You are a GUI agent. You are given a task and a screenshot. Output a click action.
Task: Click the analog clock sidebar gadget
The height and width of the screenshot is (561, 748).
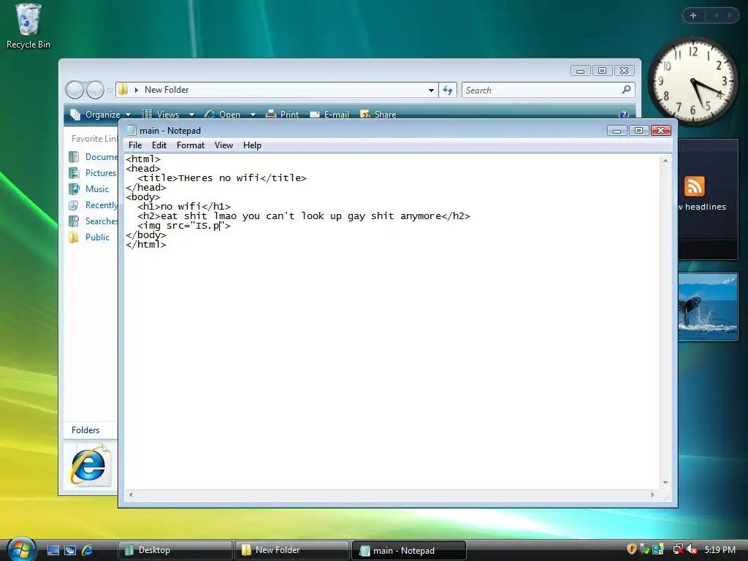(x=693, y=81)
